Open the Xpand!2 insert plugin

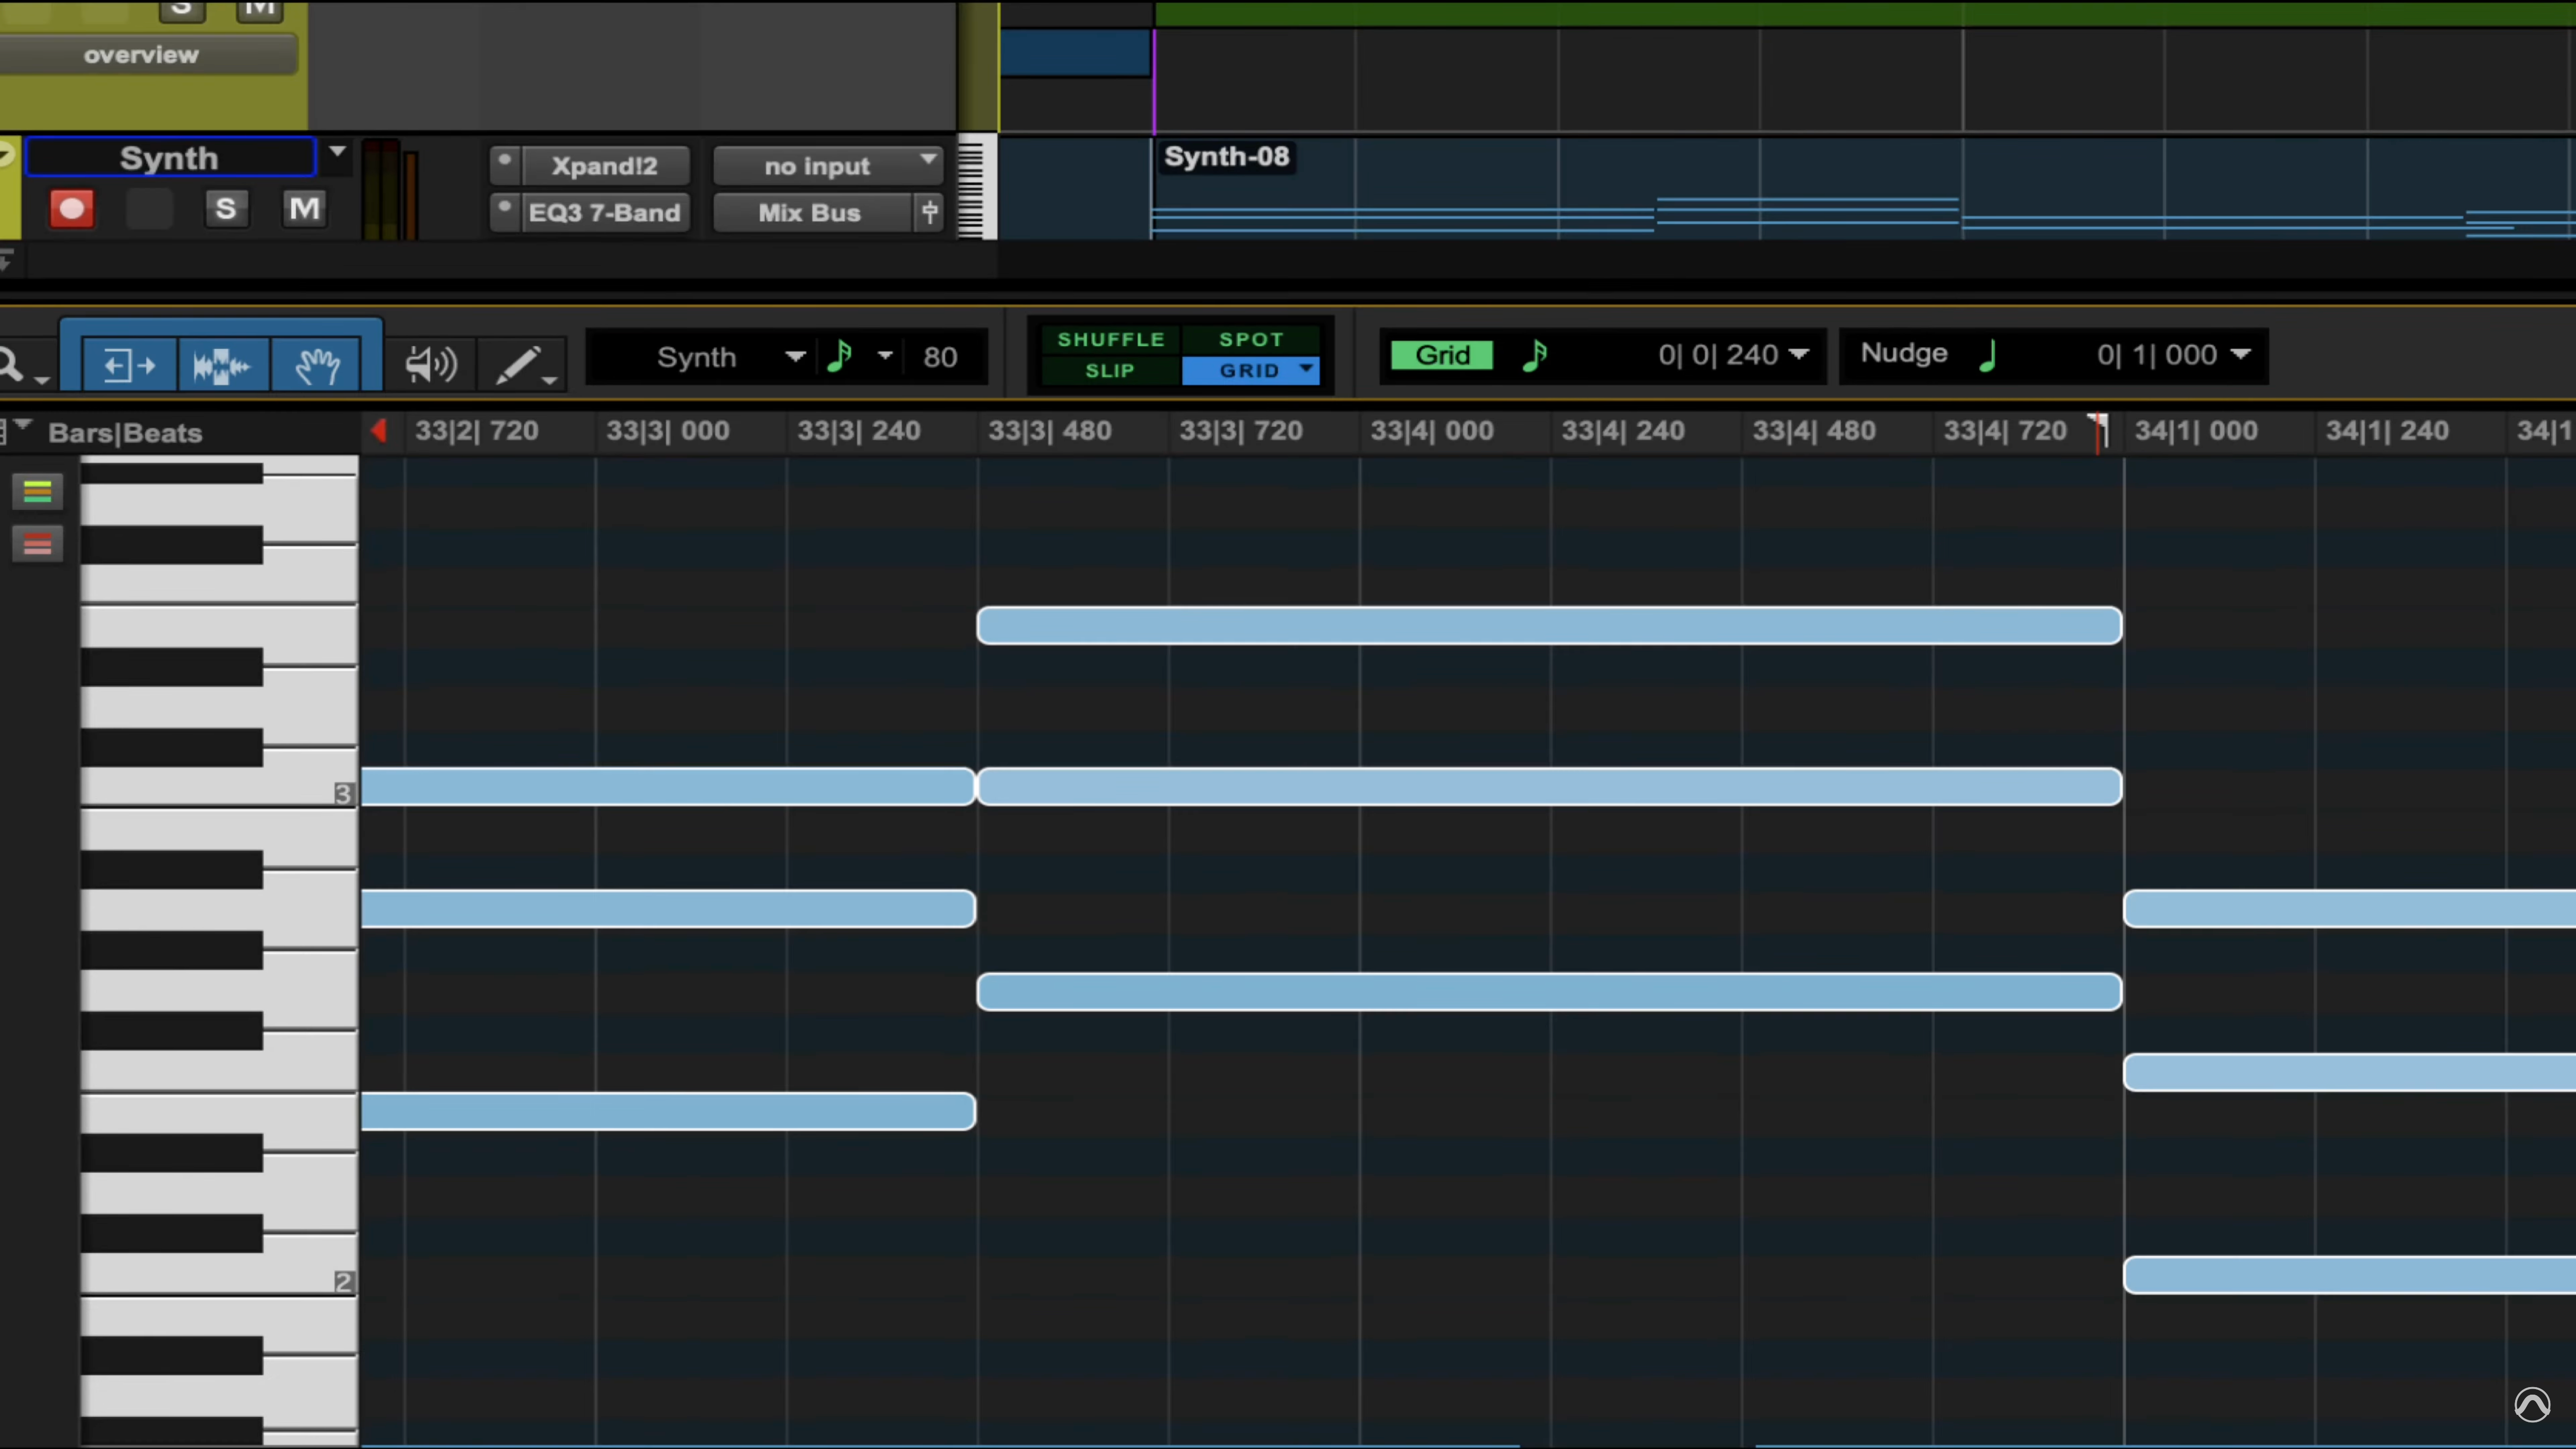coord(605,165)
